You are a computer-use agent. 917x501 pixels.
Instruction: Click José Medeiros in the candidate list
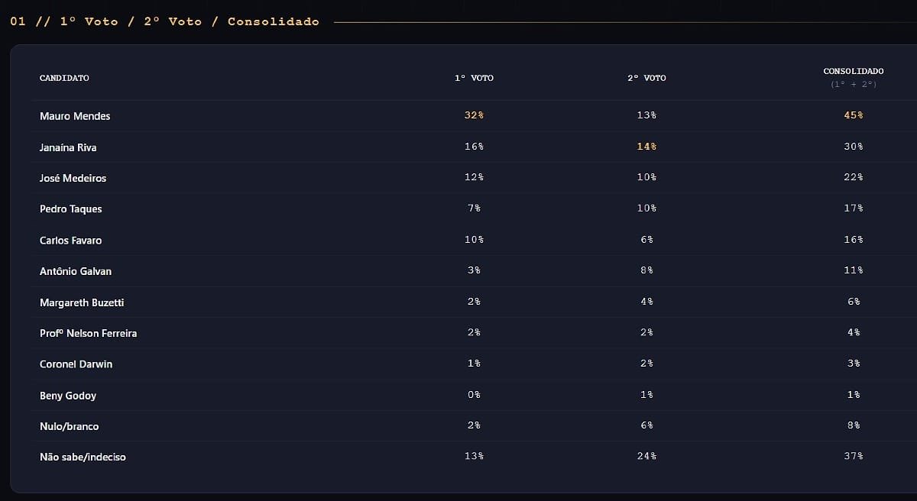tap(73, 178)
